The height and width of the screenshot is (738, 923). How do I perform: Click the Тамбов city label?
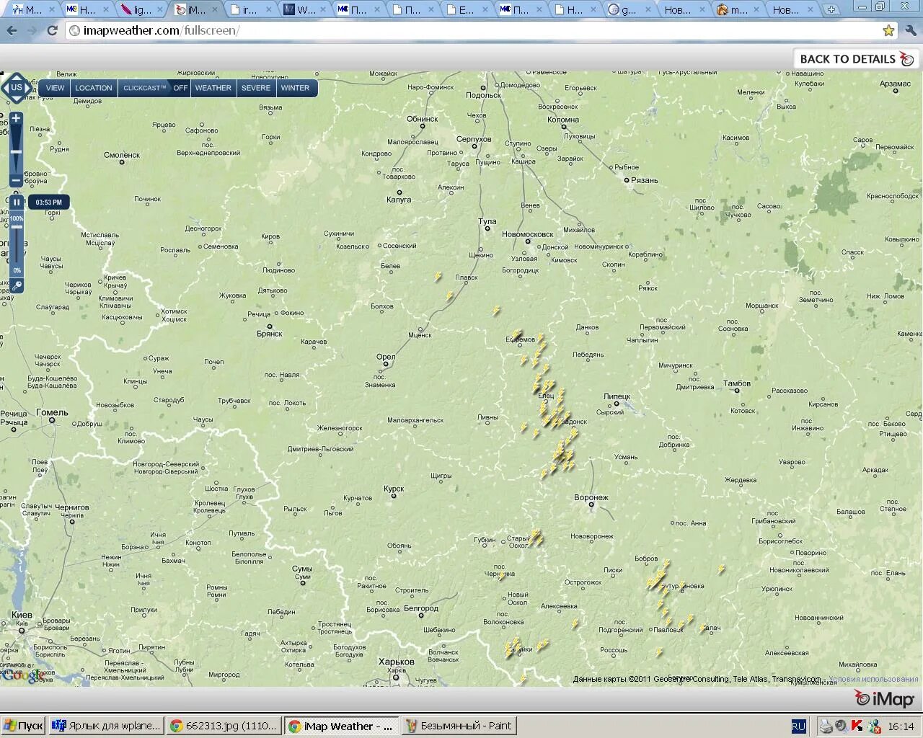tap(737, 383)
